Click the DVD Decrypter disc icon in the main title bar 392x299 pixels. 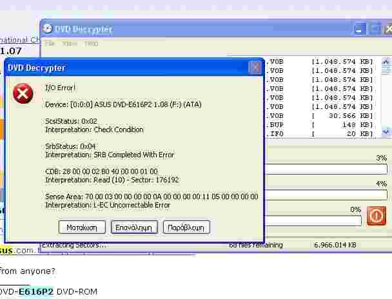click(47, 28)
